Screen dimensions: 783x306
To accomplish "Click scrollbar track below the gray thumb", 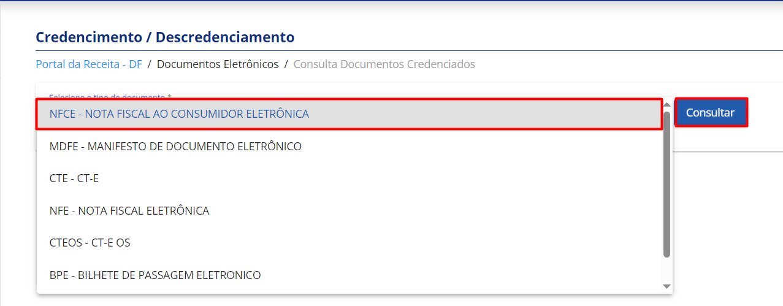I will (x=667, y=270).
